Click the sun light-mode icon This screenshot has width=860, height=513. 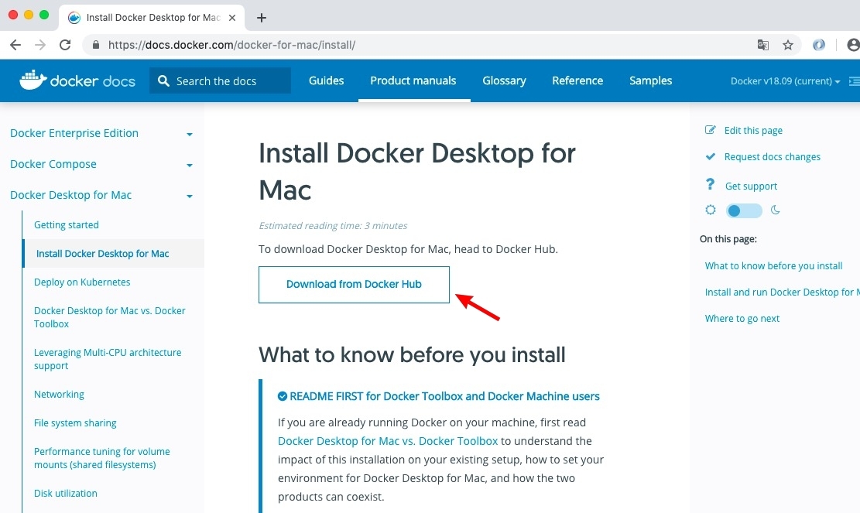711,210
